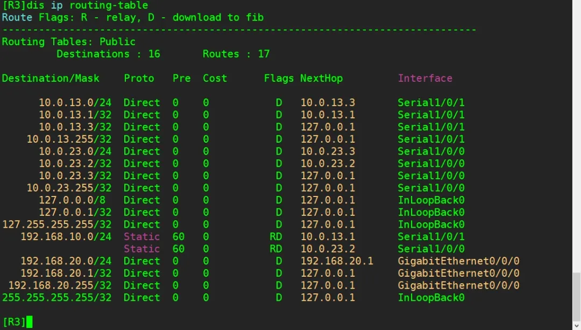Click the first Static protocol entry
This screenshot has width=581, height=330.
(x=141, y=236)
